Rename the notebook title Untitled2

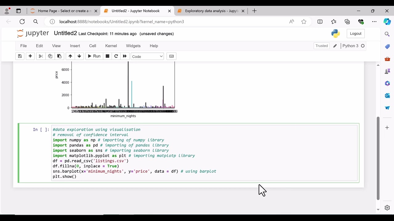point(65,33)
